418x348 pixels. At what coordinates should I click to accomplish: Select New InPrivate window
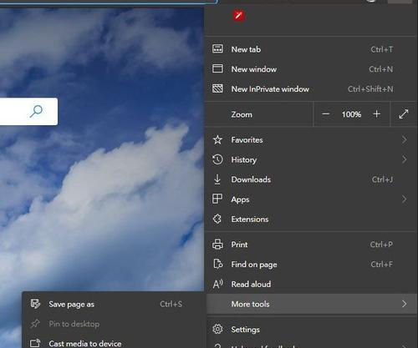(x=311, y=88)
